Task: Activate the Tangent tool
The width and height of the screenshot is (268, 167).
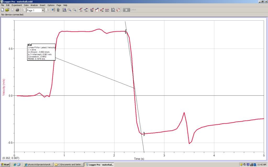Action: [x=86, y=10]
